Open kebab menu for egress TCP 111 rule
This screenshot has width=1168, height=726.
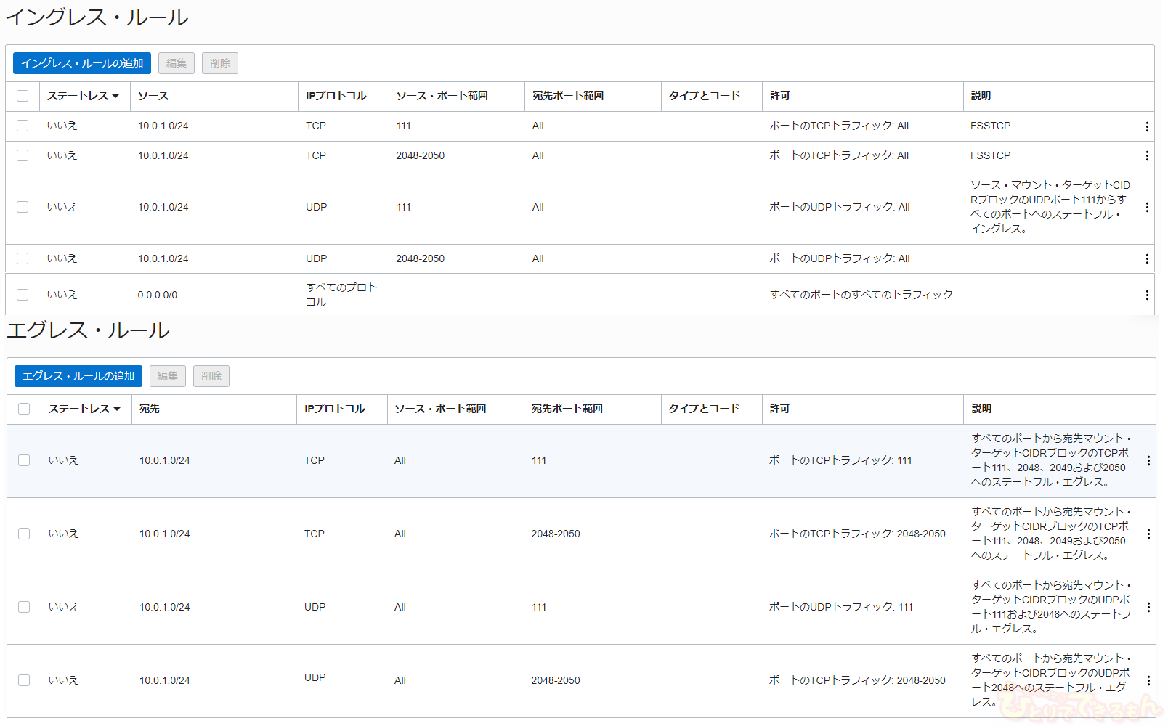[x=1148, y=461]
